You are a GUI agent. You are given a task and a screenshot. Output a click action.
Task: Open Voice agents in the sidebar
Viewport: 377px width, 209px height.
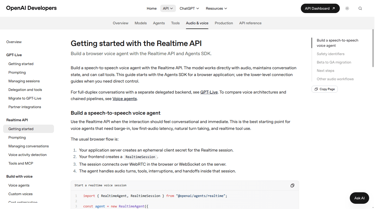(x=19, y=185)
